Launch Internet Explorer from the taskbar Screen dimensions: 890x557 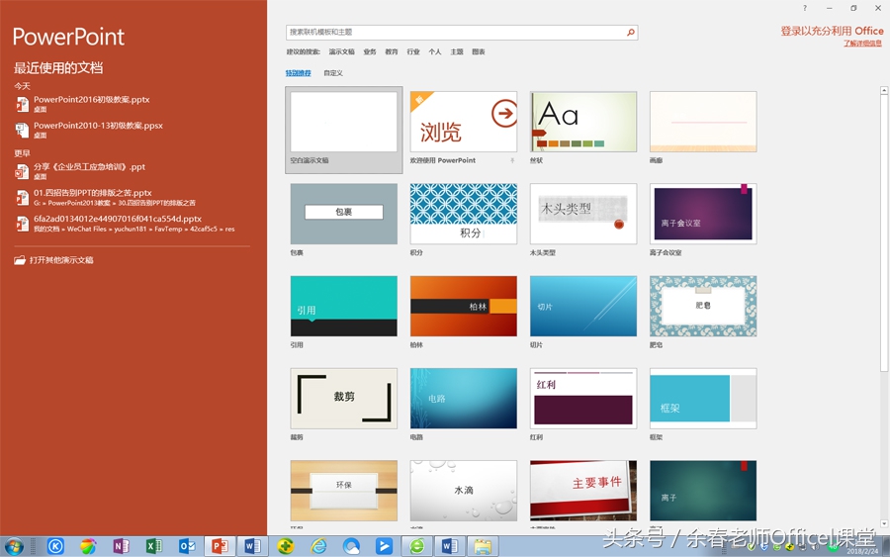tap(318, 546)
